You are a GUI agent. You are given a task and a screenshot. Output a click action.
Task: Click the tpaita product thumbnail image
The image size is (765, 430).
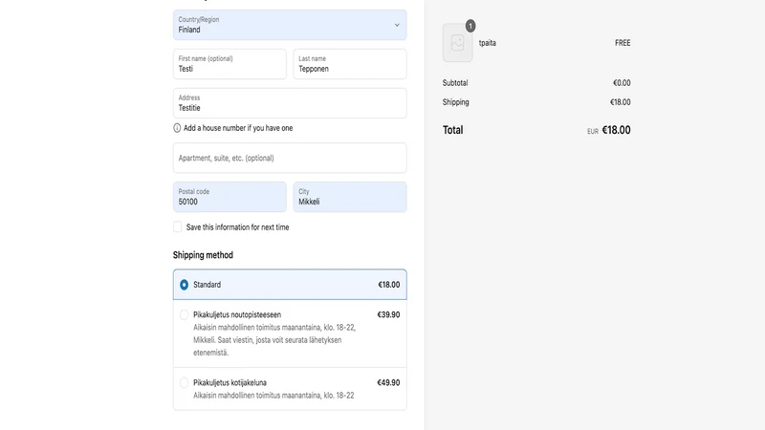pos(458,43)
